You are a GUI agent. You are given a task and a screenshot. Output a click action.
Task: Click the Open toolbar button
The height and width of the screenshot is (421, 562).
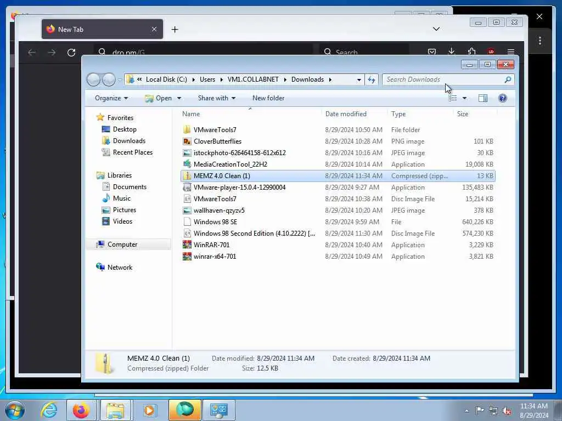159,98
